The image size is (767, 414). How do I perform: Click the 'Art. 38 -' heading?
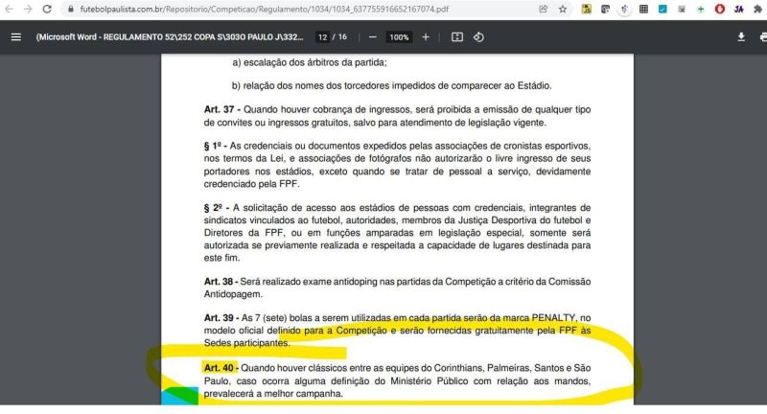[221, 282]
